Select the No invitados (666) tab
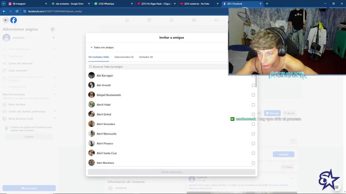Image resolution: width=346 pixels, height=194 pixels. click(x=99, y=57)
